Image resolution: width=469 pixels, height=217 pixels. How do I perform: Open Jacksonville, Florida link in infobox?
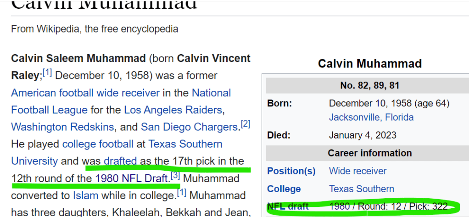(x=371, y=117)
